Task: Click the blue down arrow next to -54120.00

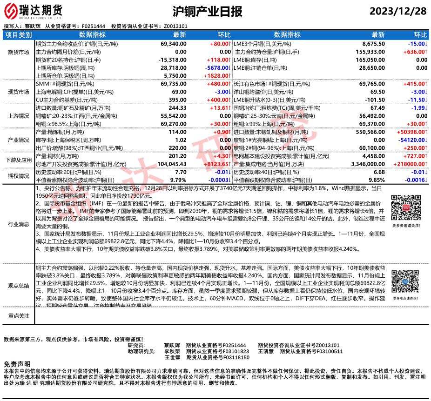Action: (x=426, y=139)
